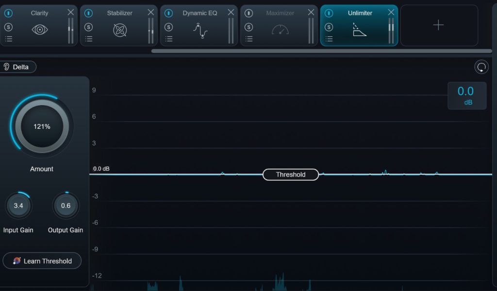497x291 pixels.
Task: Open the Stabilizer presets list
Action: (x=88, y=39)
